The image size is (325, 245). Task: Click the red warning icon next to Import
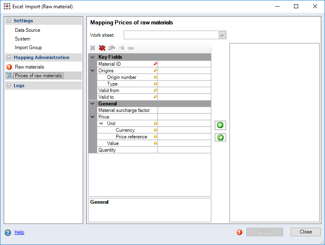pos(239,232)
